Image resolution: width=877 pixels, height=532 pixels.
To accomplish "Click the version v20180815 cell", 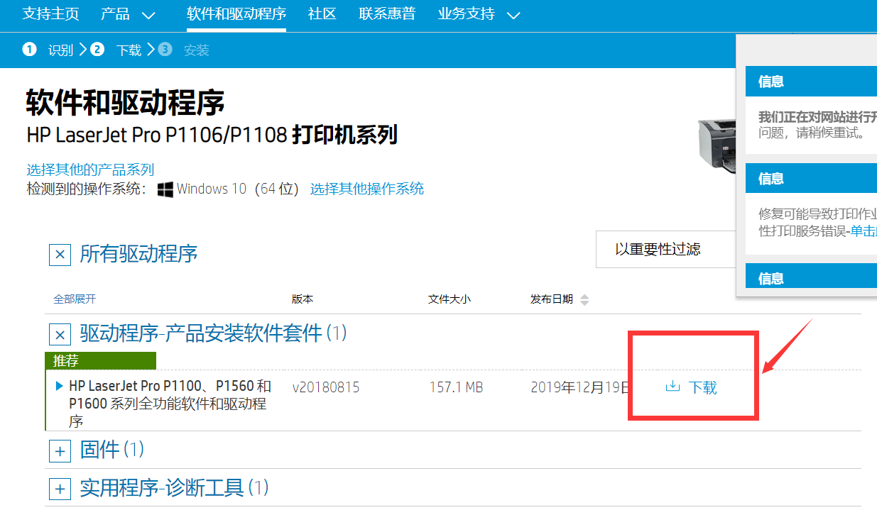I will pyautogui.click(x=326, y=387).
